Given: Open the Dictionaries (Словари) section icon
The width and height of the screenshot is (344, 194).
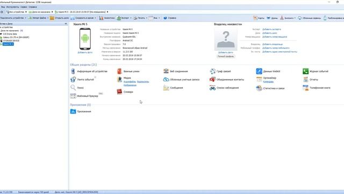Looking at the screenshot, I should [119, 92].
